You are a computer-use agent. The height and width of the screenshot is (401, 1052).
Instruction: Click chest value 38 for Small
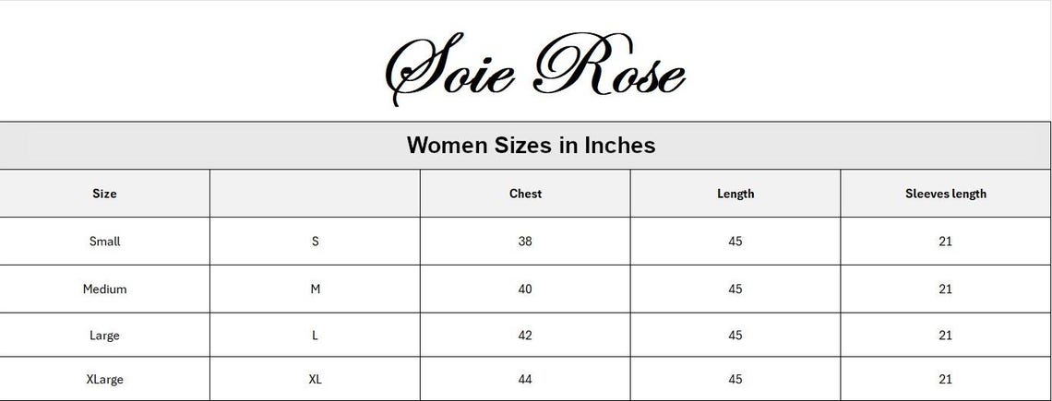coord(525,242)
